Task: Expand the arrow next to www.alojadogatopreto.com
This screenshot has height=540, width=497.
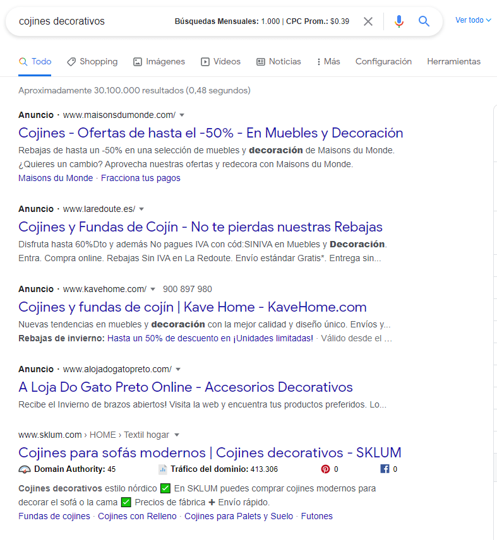Action: [x=178, y=370]
